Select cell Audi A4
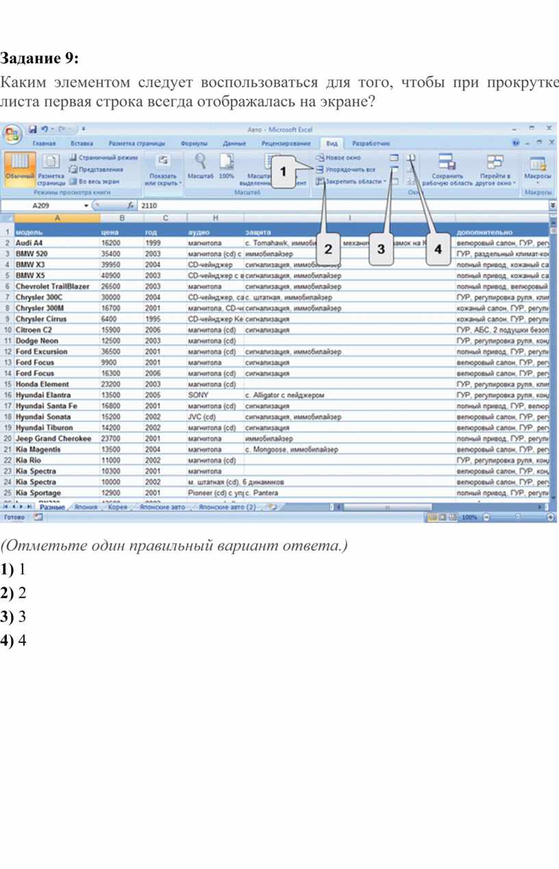 coord(57,243)
